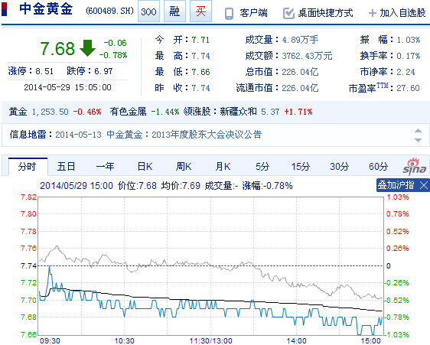Click the 最低 7.66 low price value
430x345 pixels.
200,72
